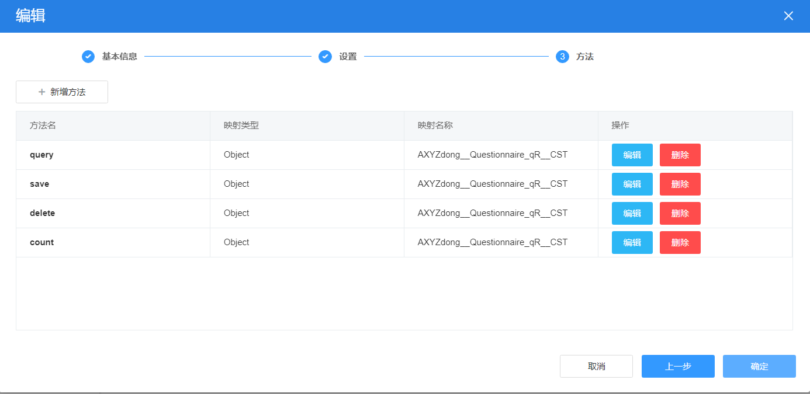Confirm with the 确定 button
The width and height of the screenshot is (810, 394).
[759, 367]
